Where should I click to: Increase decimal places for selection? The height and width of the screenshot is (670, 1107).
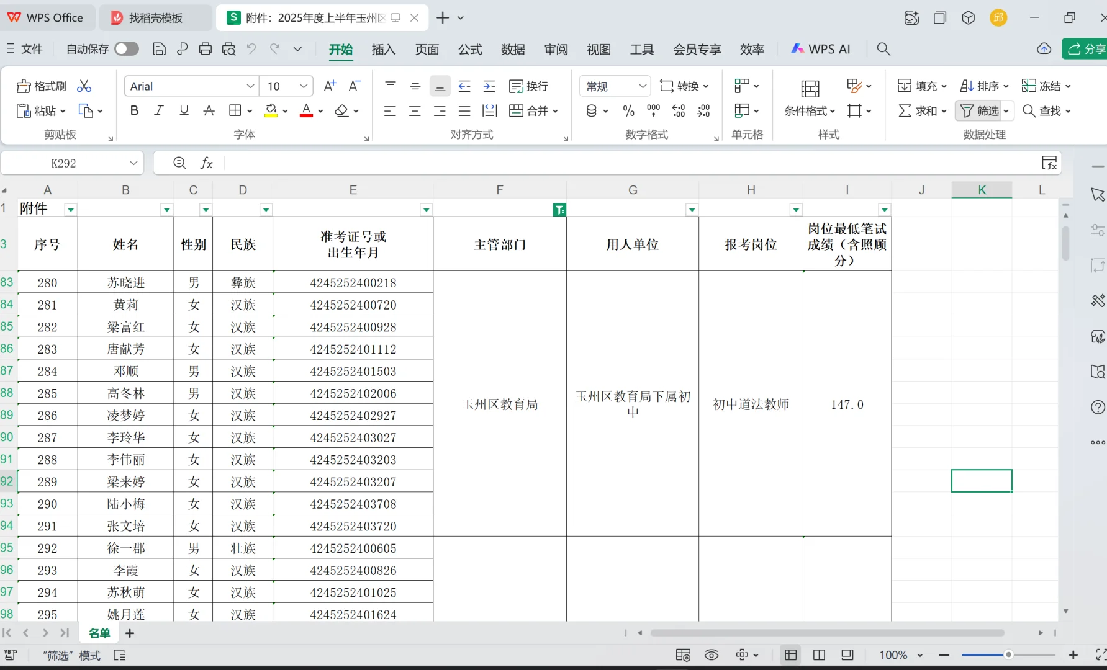click(x=678, y=110)
